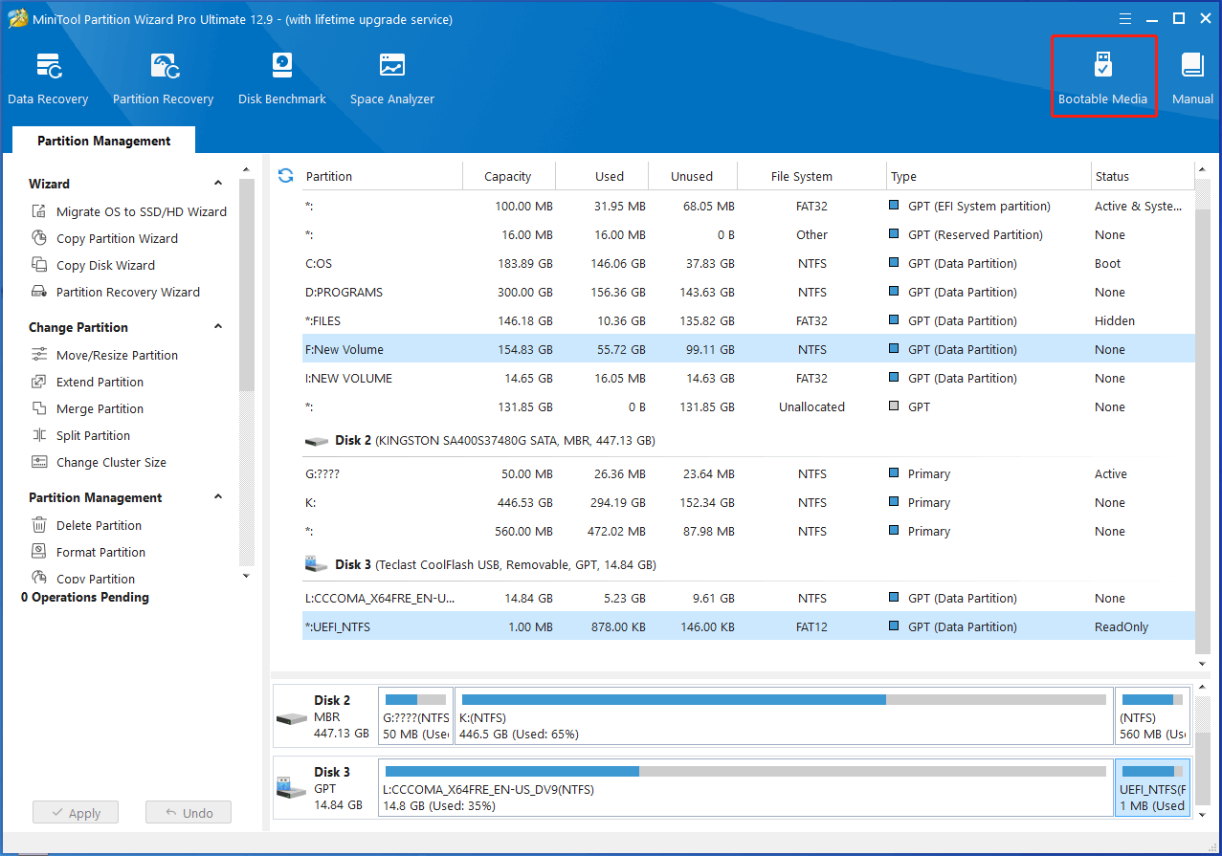Click the Merge Partition icon
The image size is (1222, 856).
39,408
